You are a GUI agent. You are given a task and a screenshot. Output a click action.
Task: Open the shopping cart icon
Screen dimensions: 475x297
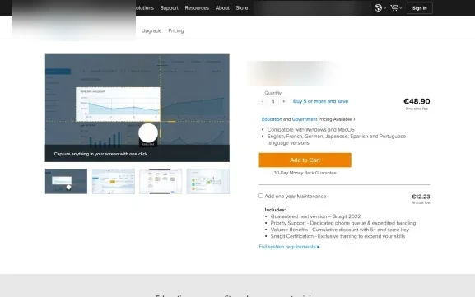(x=394, y=8)
